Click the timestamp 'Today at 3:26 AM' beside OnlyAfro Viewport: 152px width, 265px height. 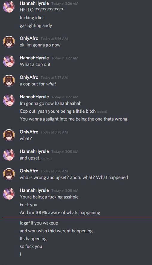pos(54,39)
